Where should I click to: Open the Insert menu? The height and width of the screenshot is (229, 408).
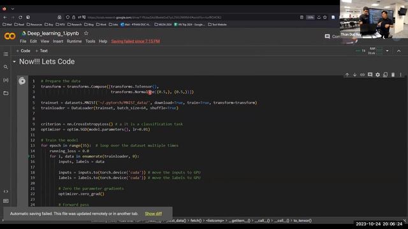point(58,41)
